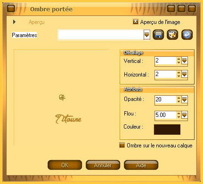Viewport: 203px width, 184px height.
Task: Click the randomize parameters dice icon
Action: tap(172, 35)
